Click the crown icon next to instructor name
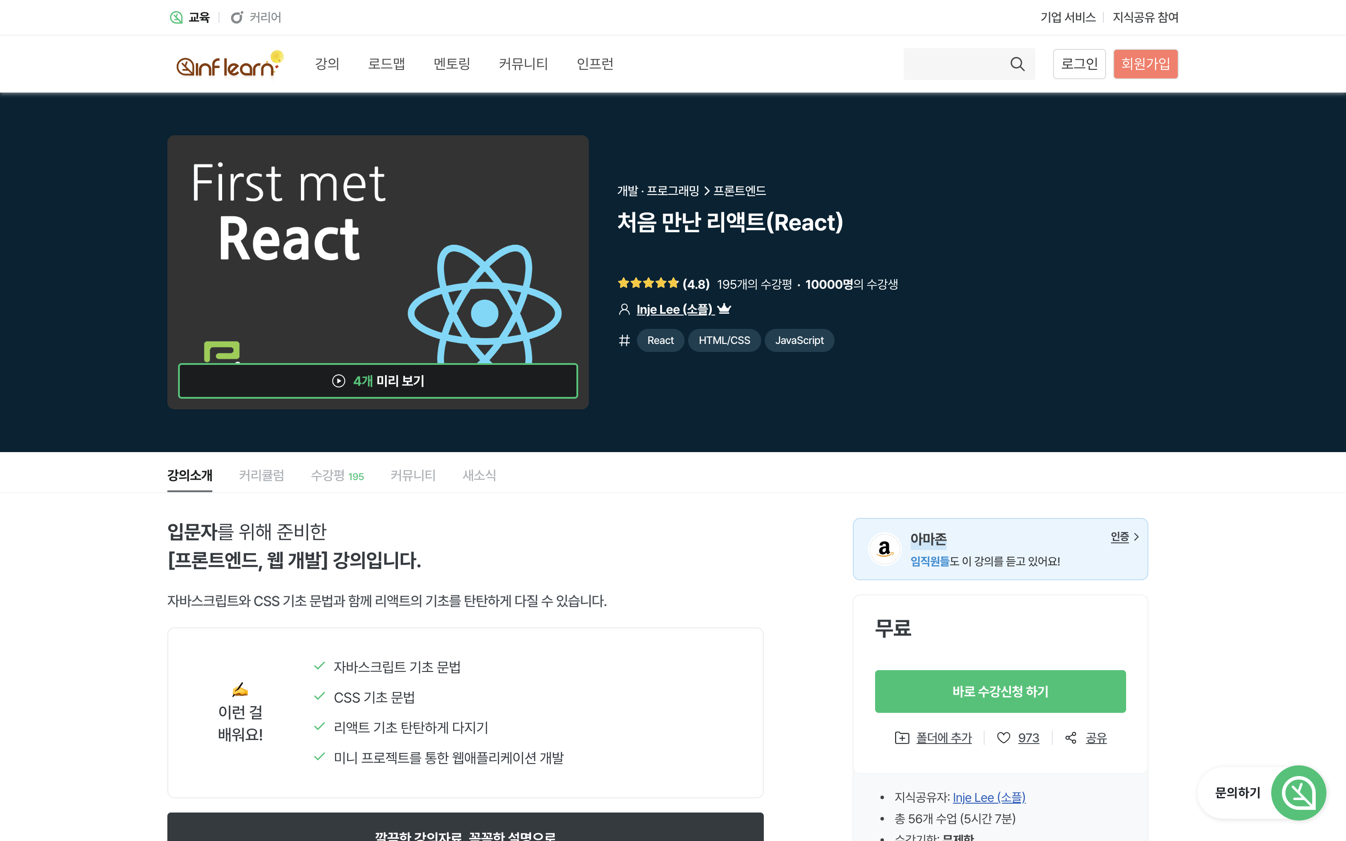The image size is (1346, 841). point(724,309)
